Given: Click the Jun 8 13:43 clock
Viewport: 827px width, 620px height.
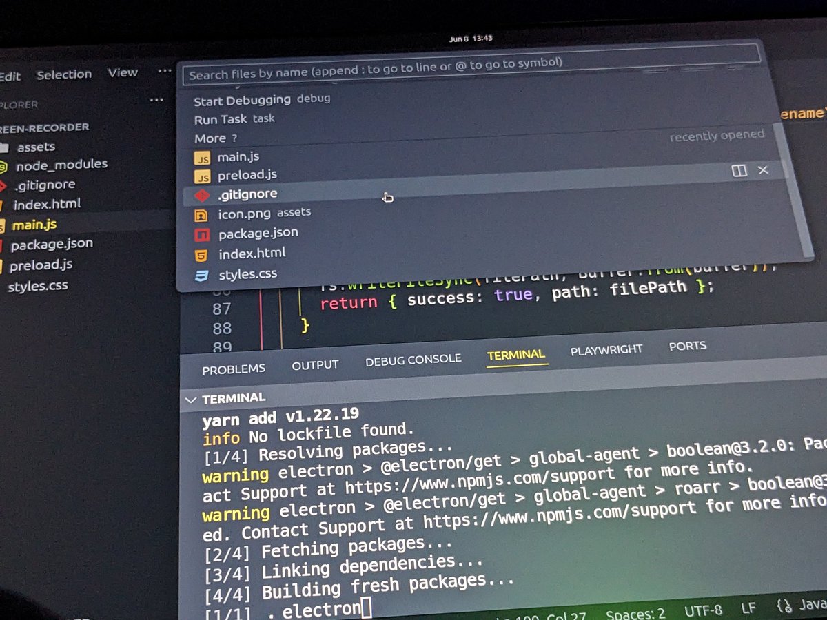Looking at the screenshot, I should coord(471,39).
